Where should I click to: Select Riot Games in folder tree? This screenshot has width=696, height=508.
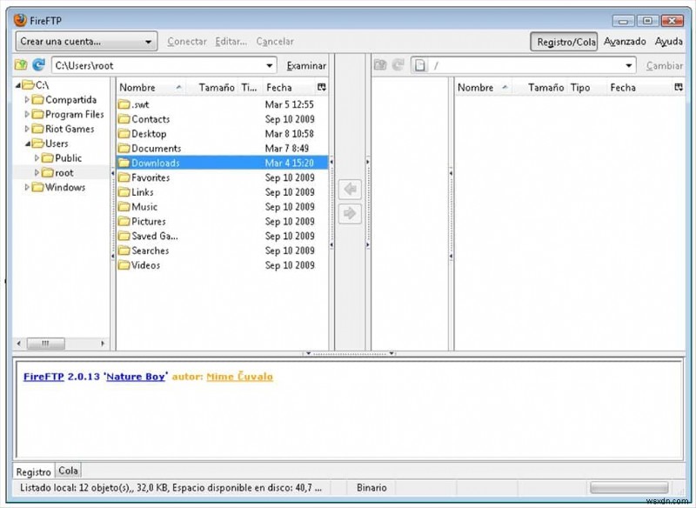point(70,129)
